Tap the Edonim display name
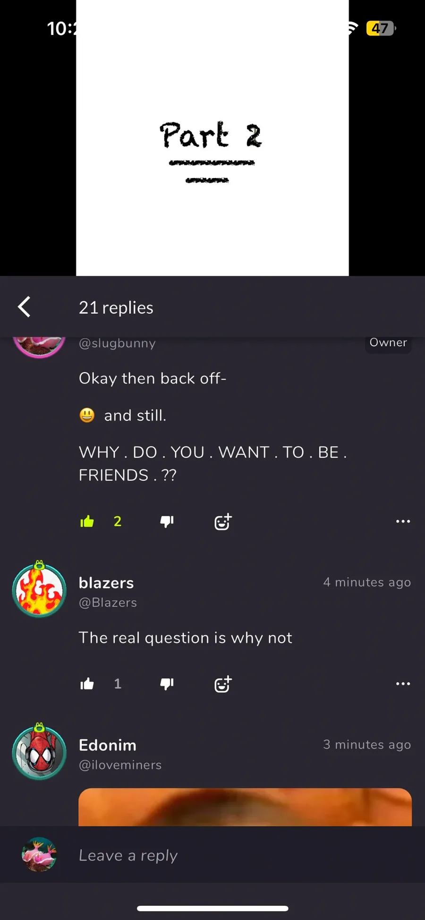Screen dimensions: 425x920 tap(108, 745)
